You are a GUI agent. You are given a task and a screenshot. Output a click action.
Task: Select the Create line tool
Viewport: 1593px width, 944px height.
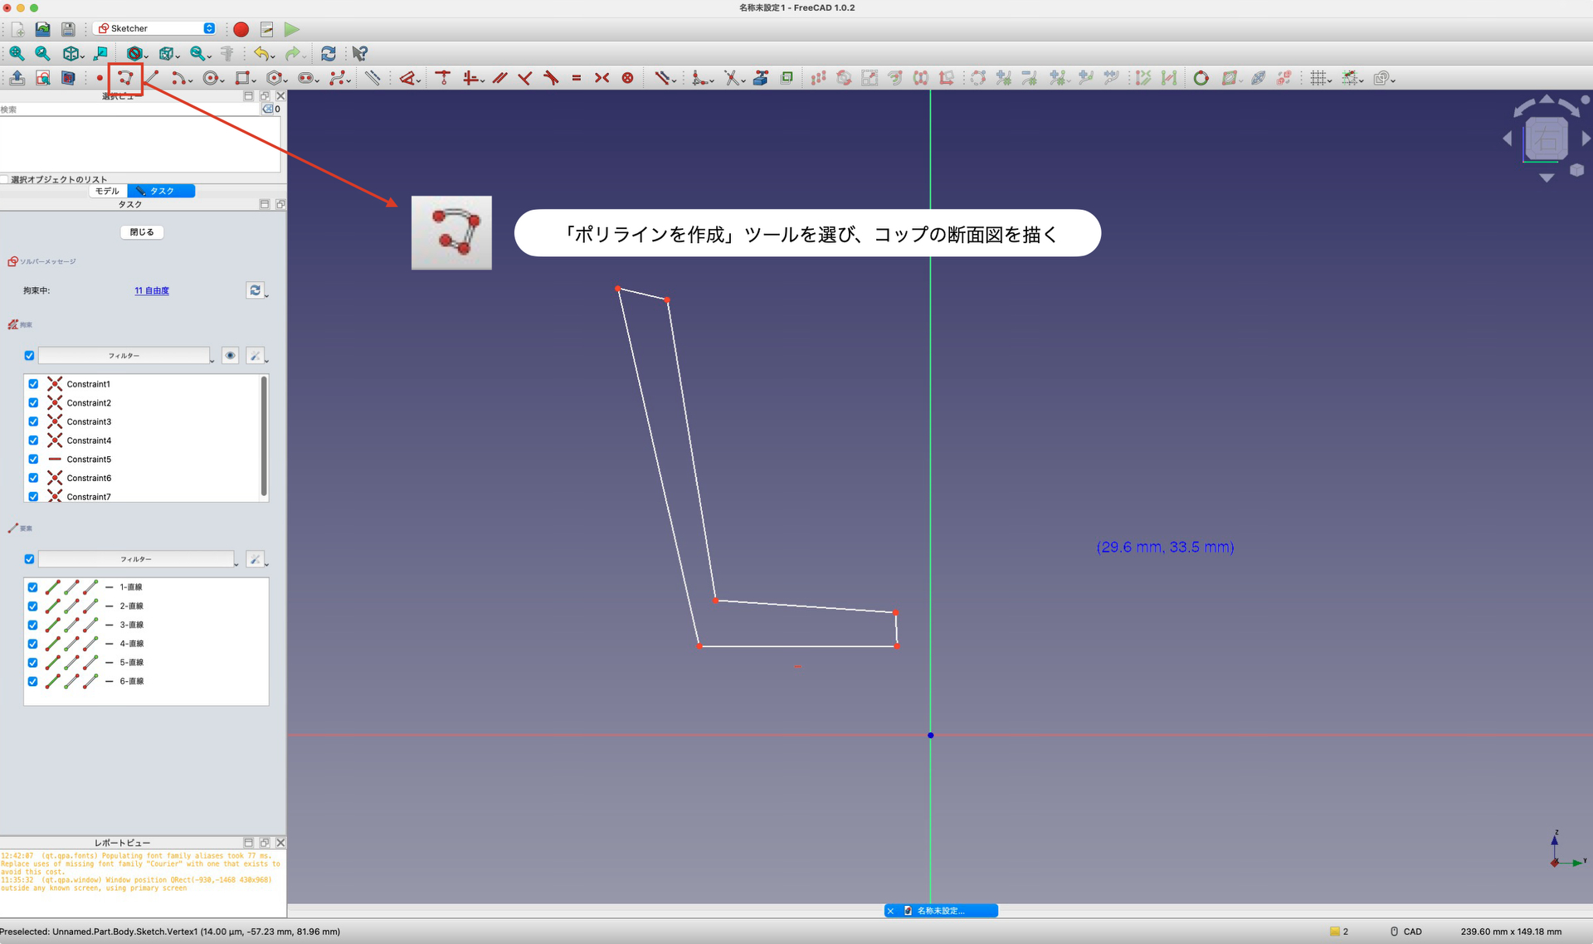click(x=152, y=77)
